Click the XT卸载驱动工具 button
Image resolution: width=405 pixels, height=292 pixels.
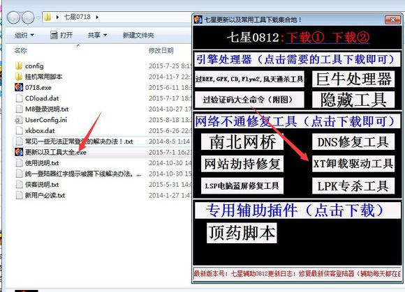[x=353, y=163]
